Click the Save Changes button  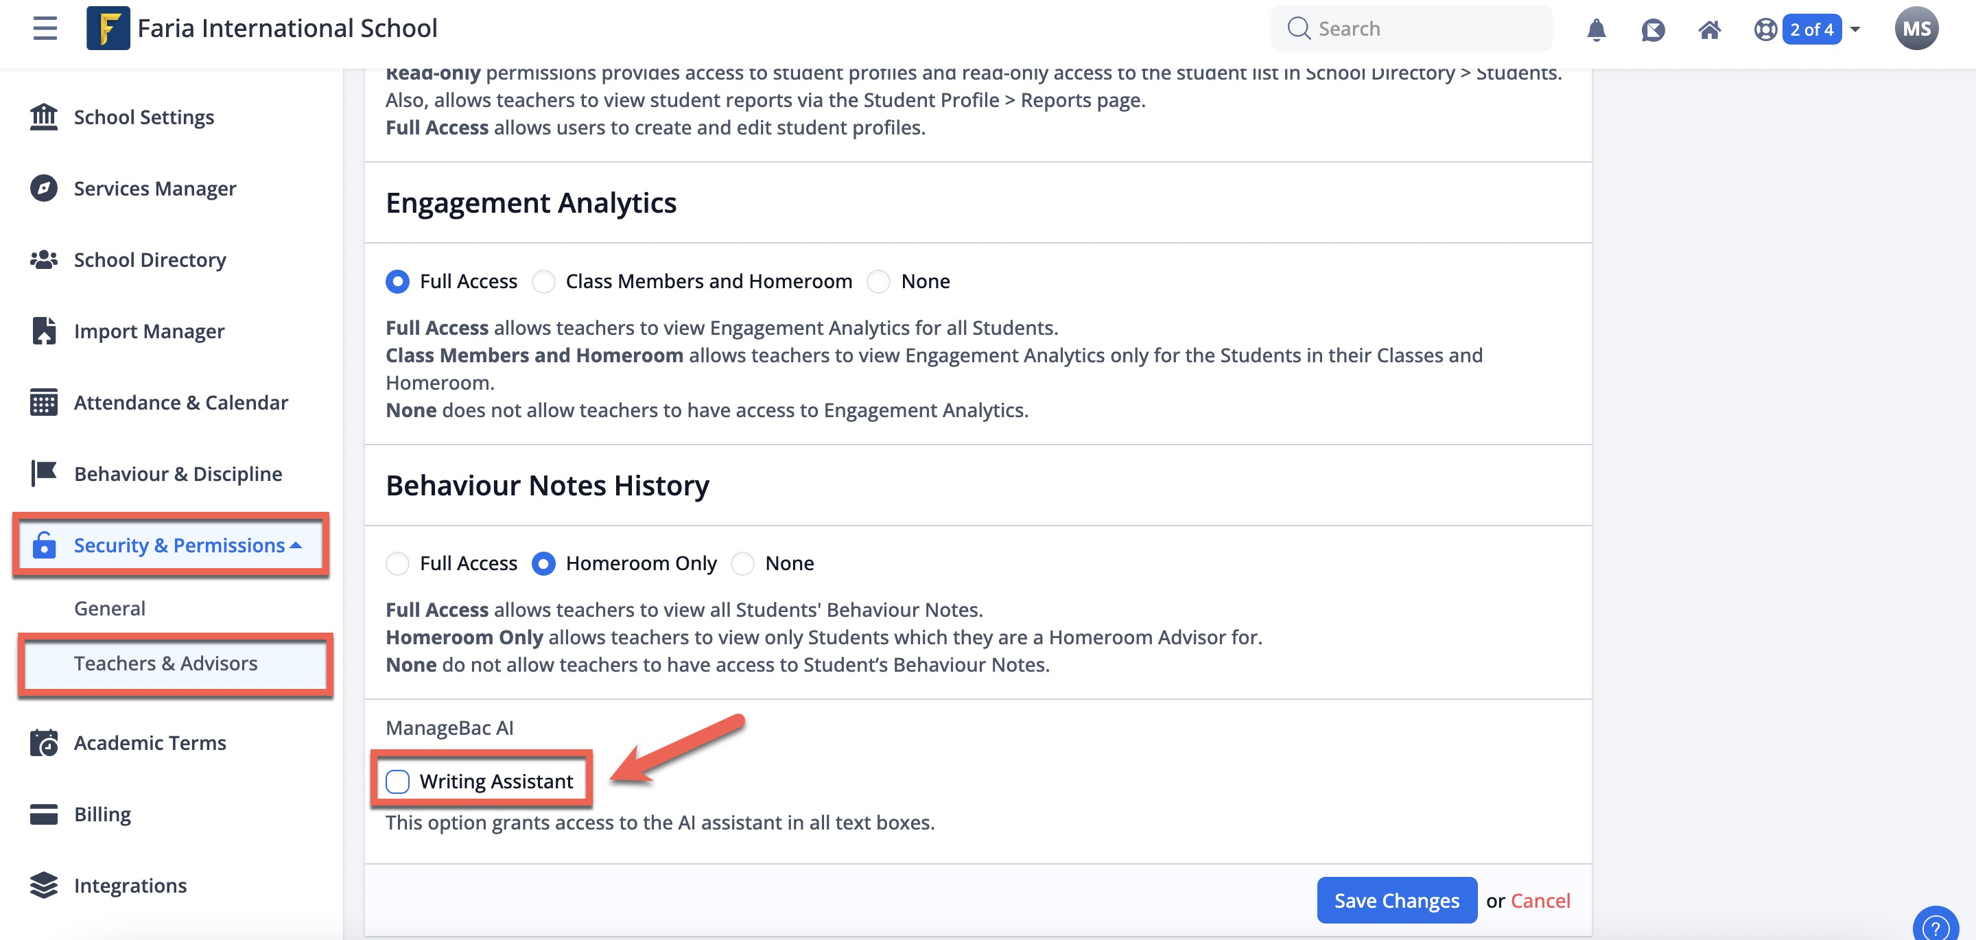[x=1396, y=900]
